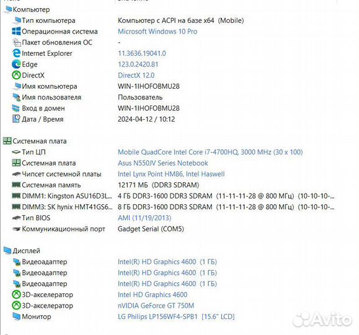This screenshot has width=359, height=335.
Task: Click the DIMM1 Kingston memory module icon
Action: click(x=16, y=195)
